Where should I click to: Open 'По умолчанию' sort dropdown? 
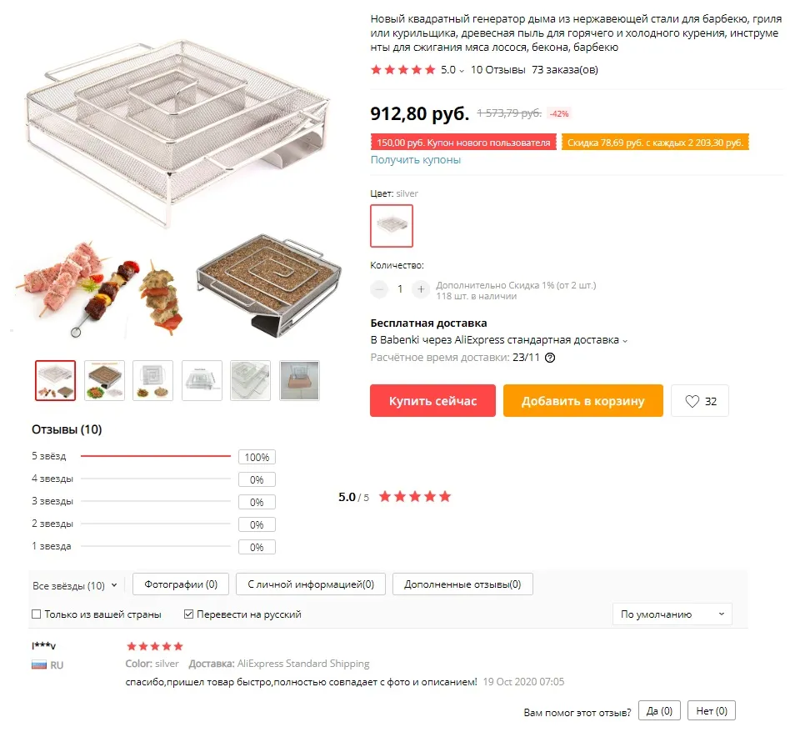672,614
